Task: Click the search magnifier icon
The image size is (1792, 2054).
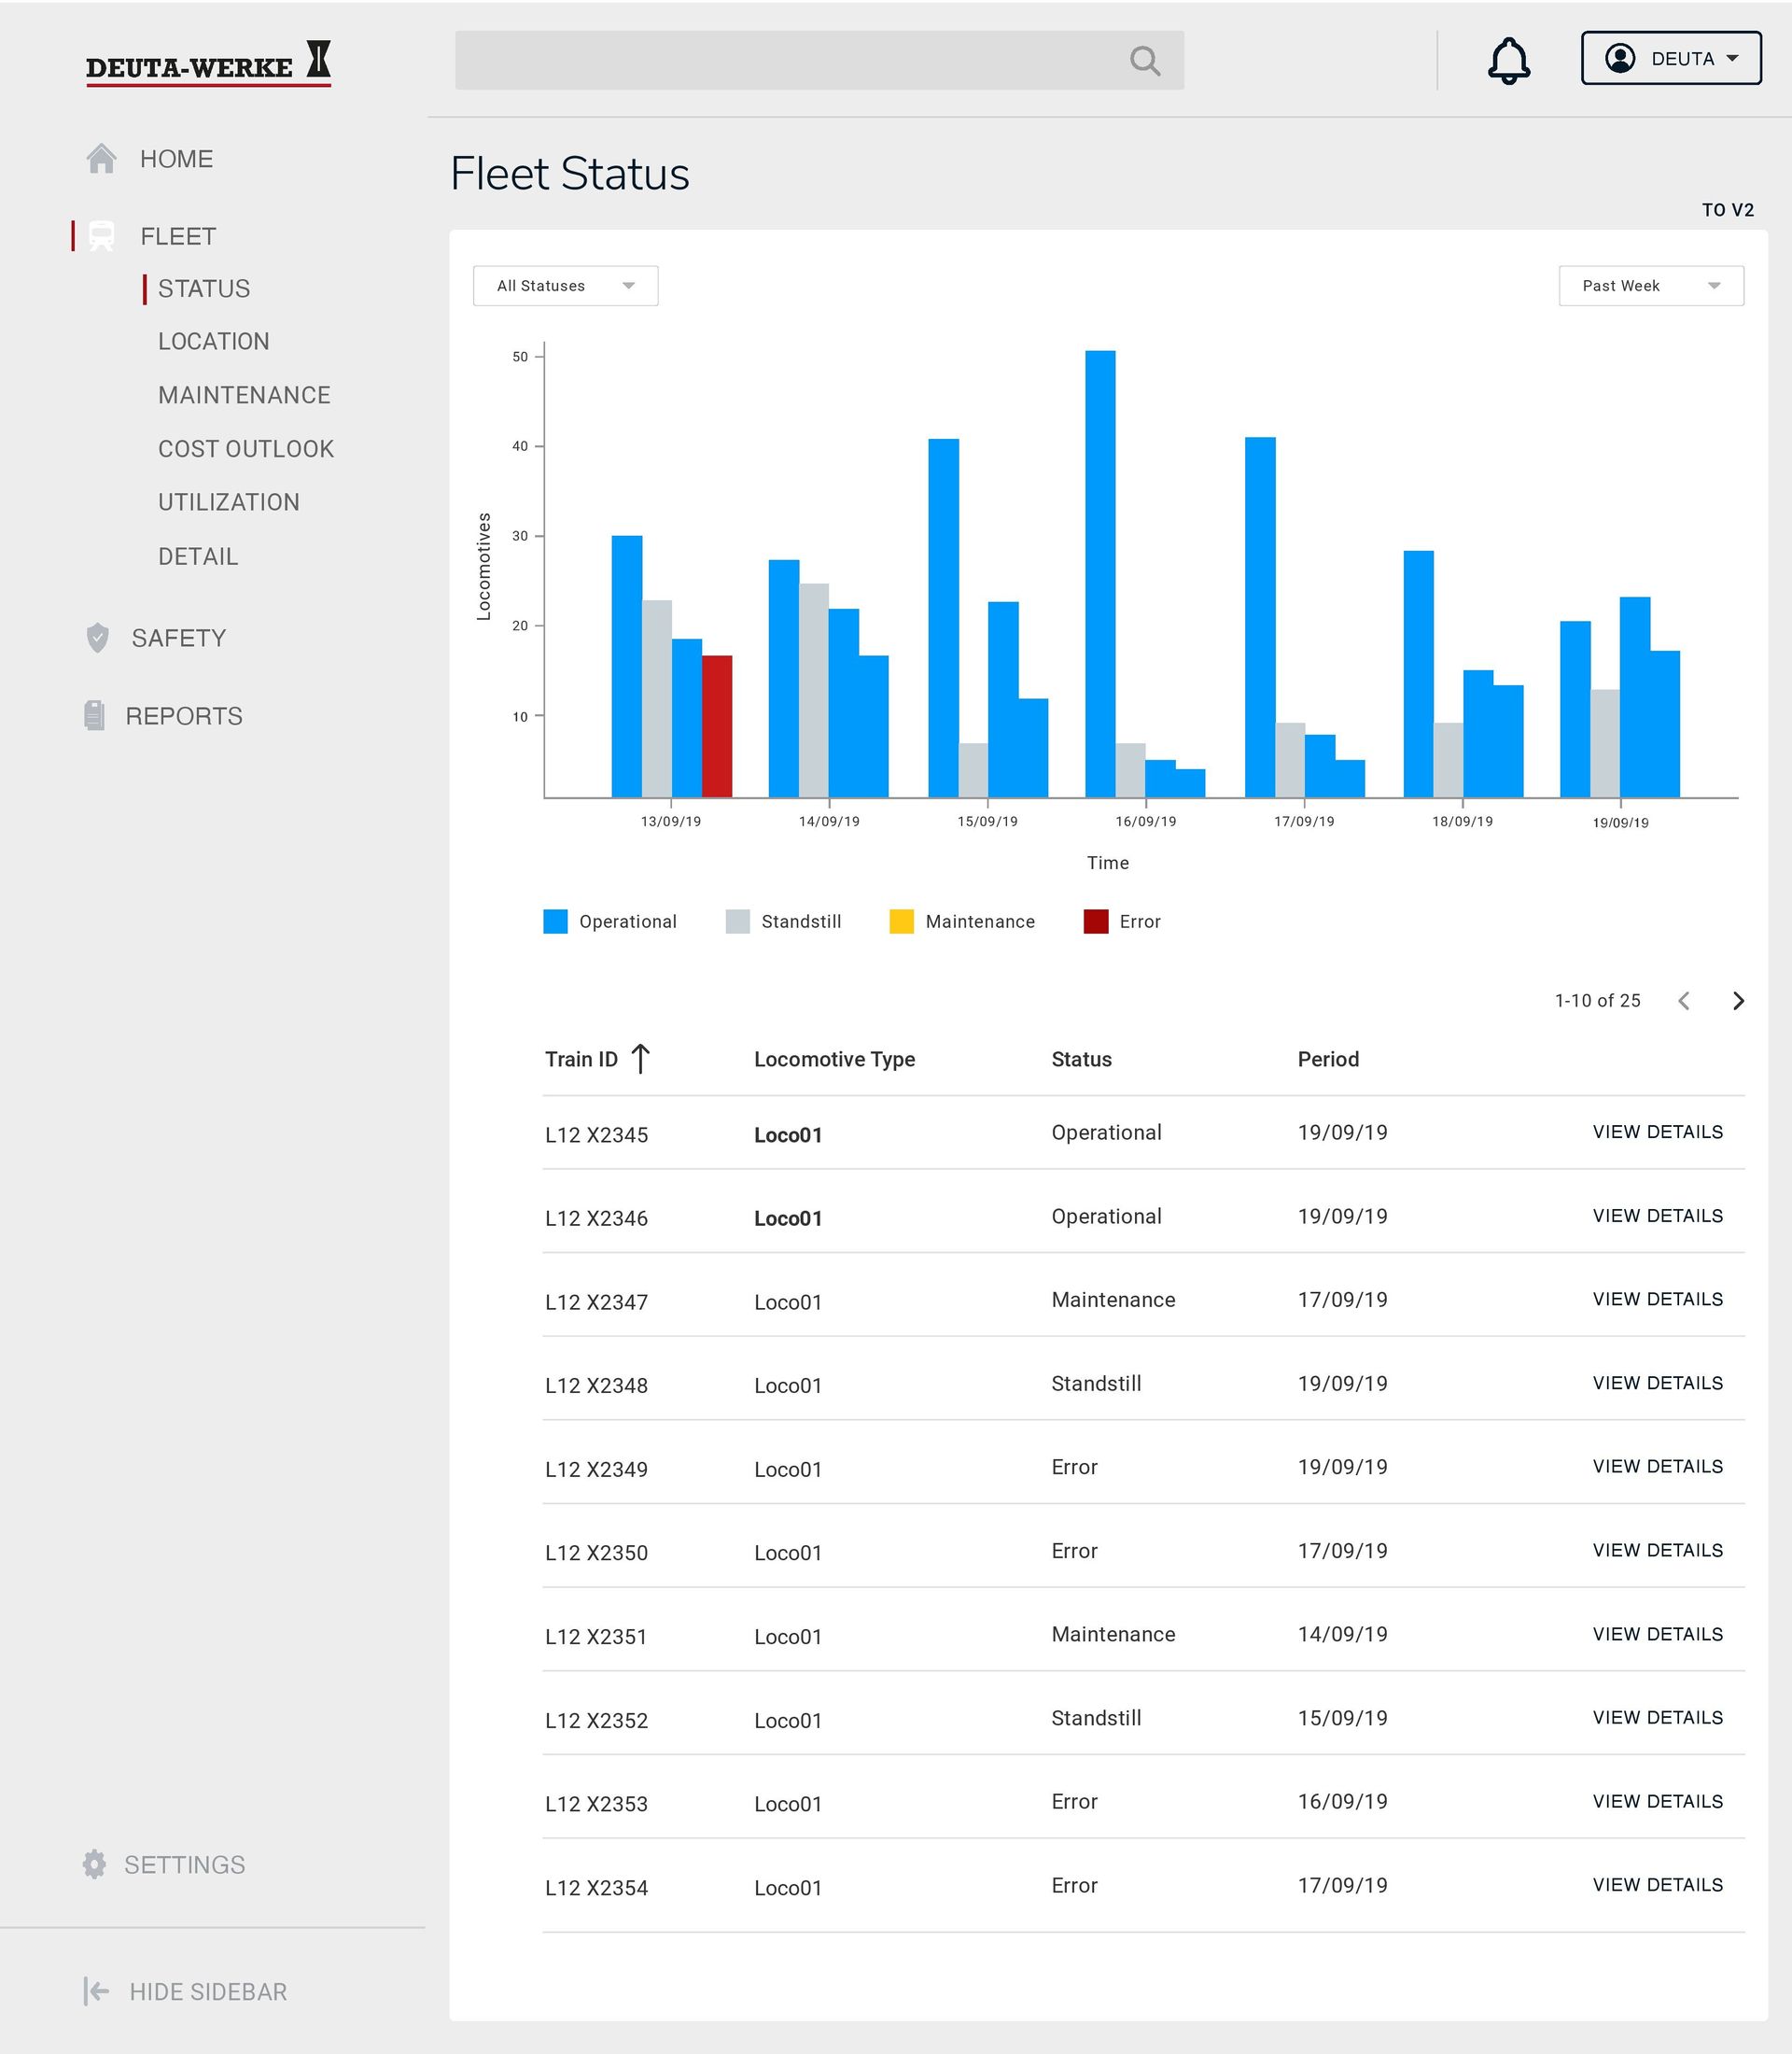Action: pos(1144,61)
